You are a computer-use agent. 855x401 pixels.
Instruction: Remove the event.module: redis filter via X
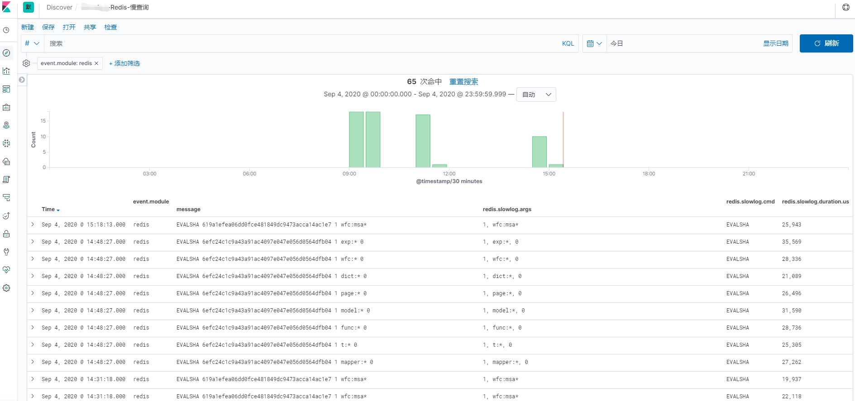[96, 63]
